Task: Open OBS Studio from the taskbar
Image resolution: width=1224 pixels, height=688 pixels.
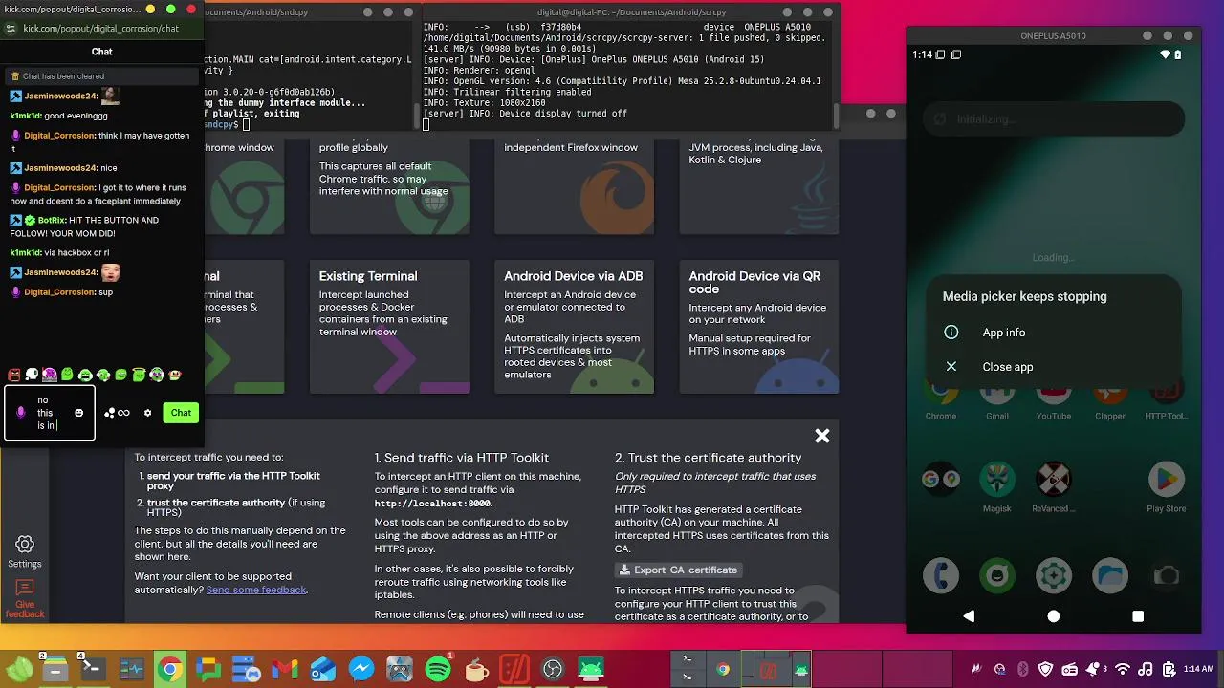Action: click(x=553, y=669)
